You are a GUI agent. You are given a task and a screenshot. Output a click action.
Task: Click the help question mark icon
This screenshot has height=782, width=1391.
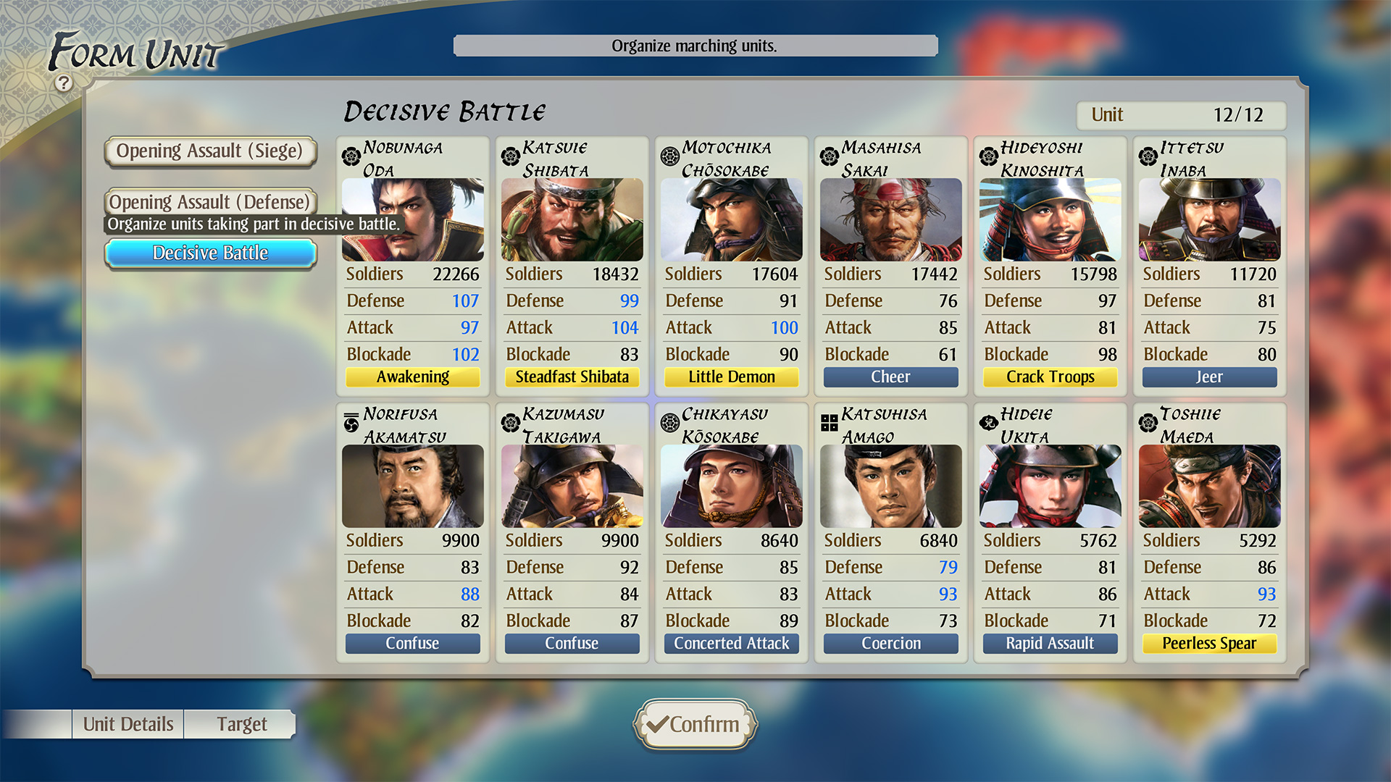pyautogui.click(x=64, y=83)
